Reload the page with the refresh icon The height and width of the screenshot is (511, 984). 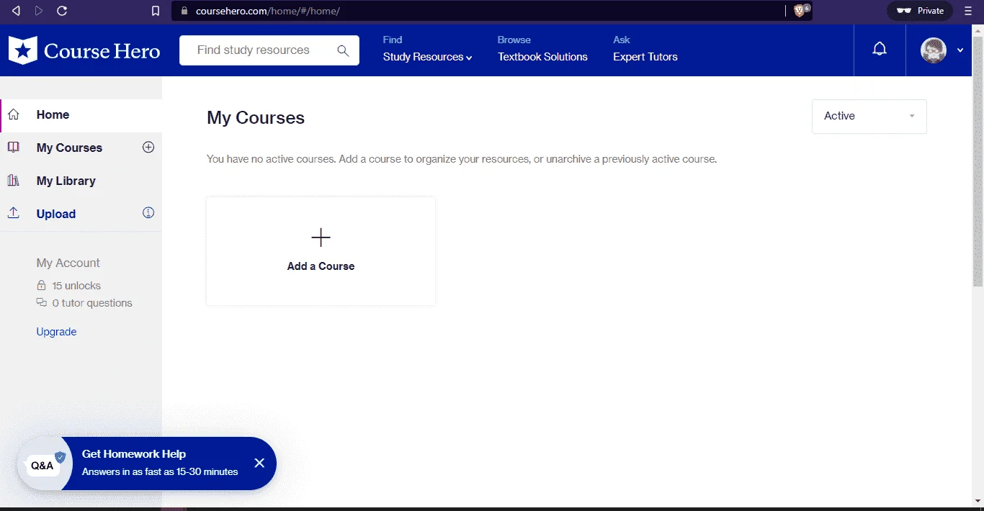point(62,11)
